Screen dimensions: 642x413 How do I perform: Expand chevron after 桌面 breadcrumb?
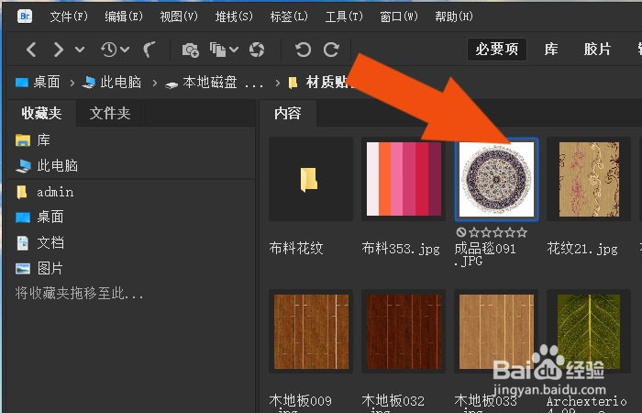(x=72, y=83)
